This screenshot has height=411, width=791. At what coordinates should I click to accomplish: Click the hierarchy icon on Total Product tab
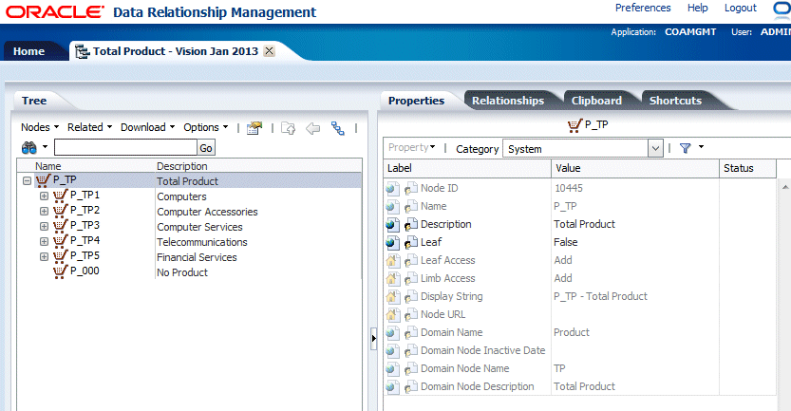pos(83,51)
